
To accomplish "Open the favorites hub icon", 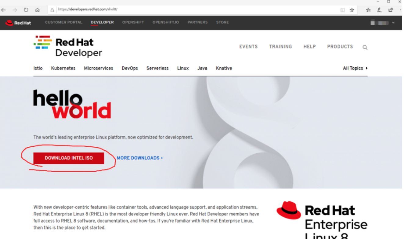I will click(x=368, y=10).
